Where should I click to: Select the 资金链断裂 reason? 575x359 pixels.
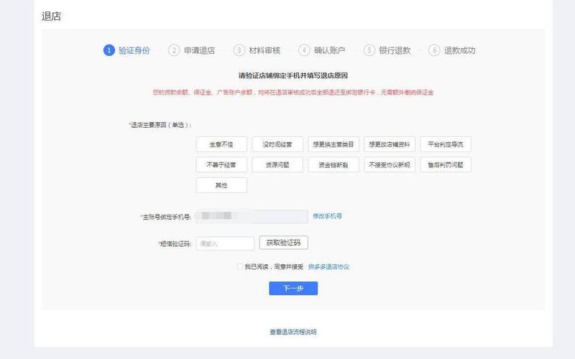pyautogui.click(x=333, y=165)
